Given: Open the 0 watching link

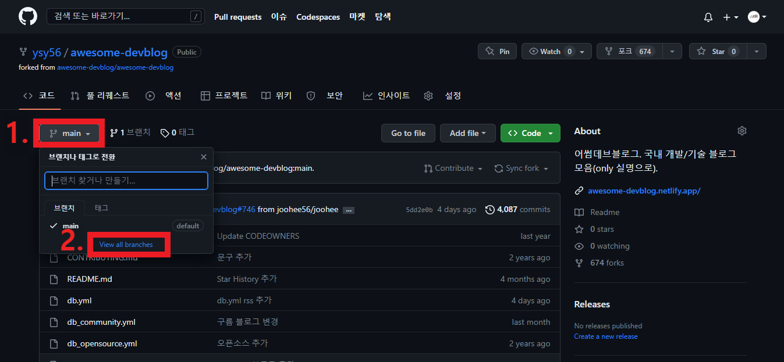Looking at the screenshot, I should click(602, 246).
